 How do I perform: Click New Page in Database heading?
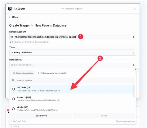click(x=51, y=25)
